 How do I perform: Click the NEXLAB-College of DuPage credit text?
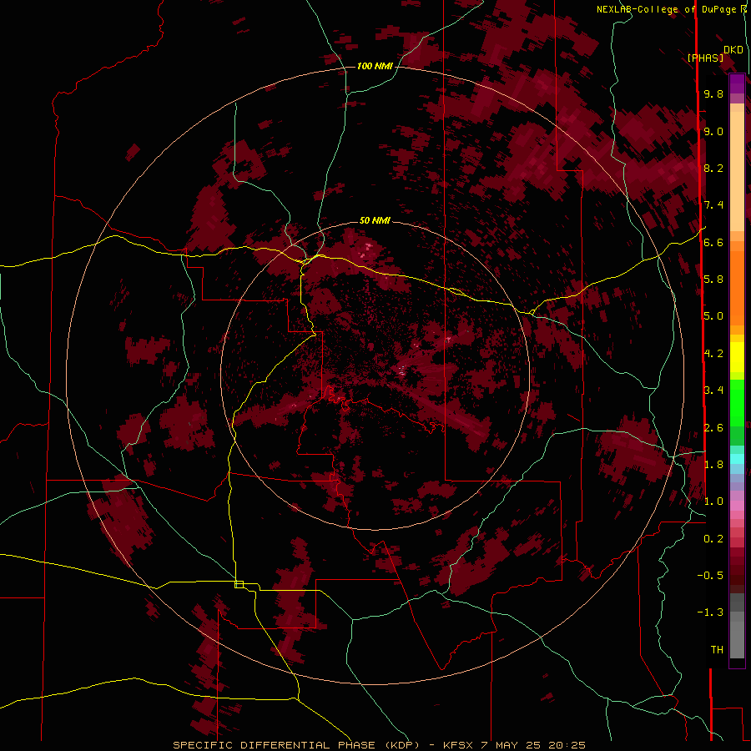[x=671, y=9]
